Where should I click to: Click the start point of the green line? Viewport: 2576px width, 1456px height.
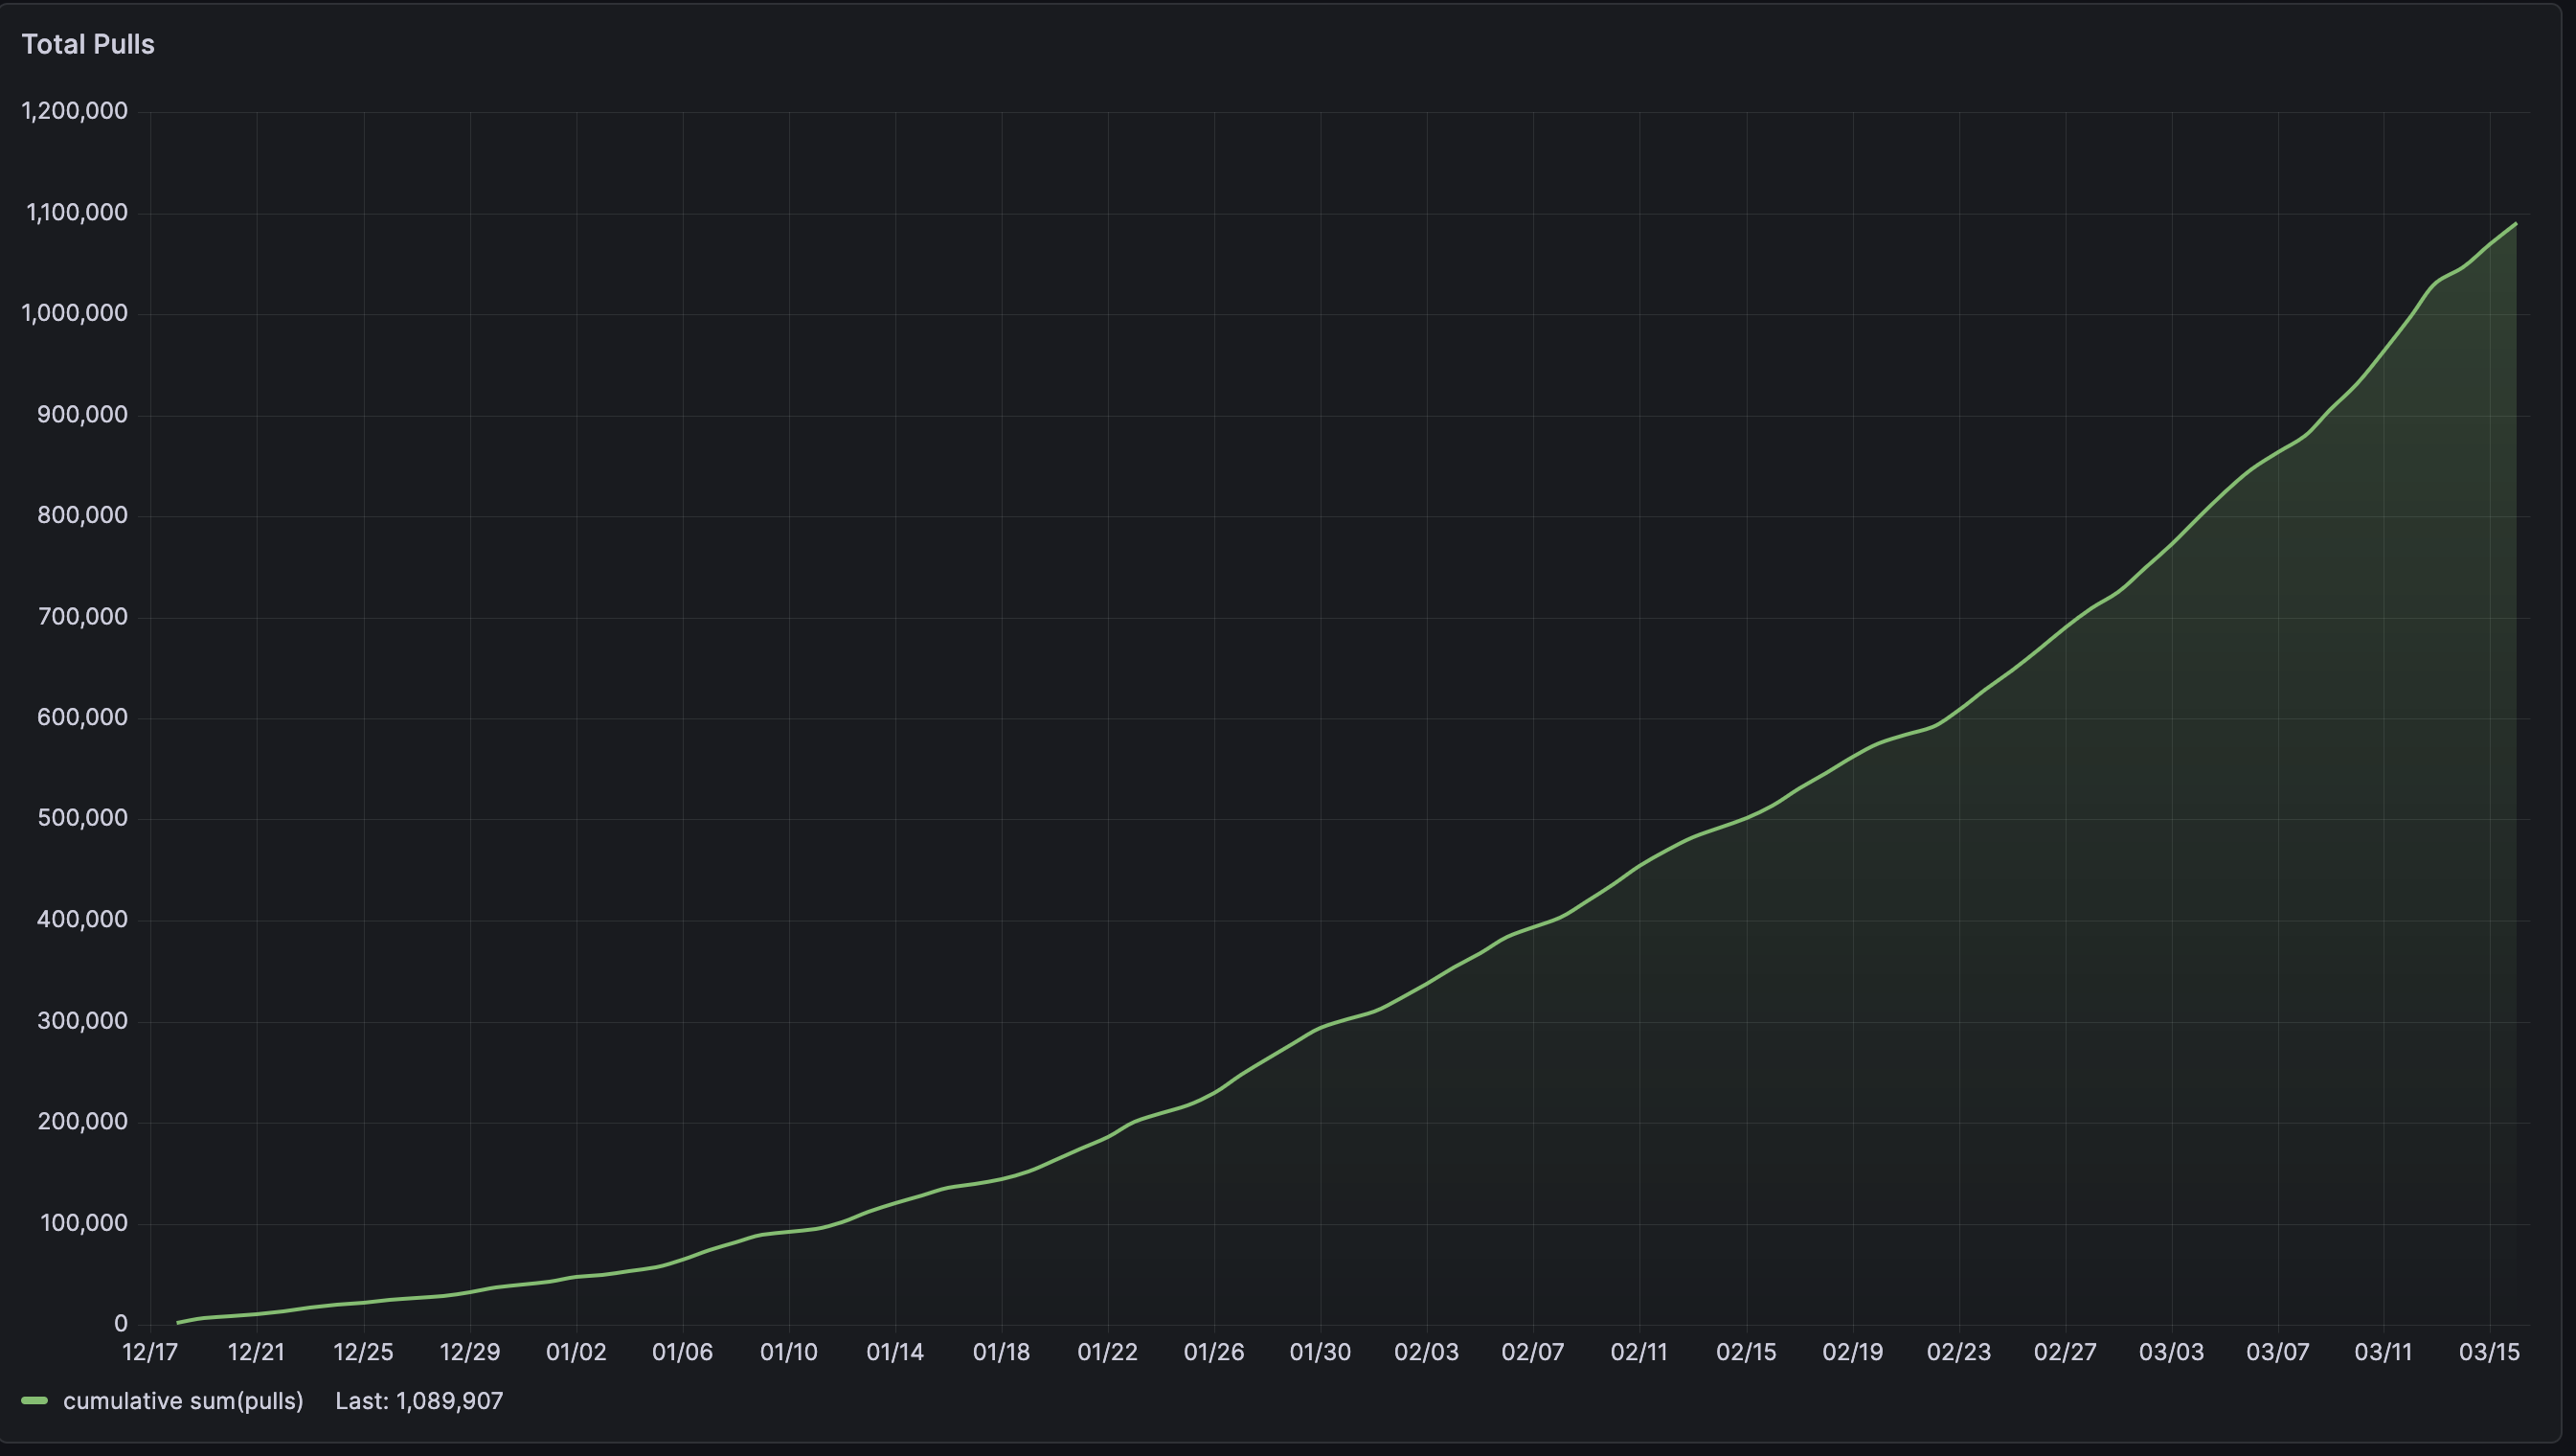tap(178, 1323)
